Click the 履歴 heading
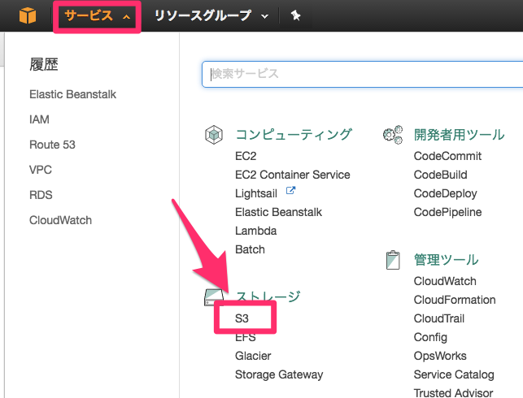Viewport: 523px width, 398px height. [x=44, y=64]
